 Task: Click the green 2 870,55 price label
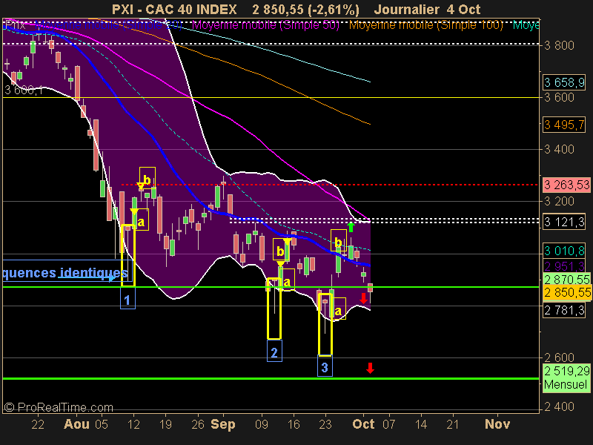[x=566, y=280]
